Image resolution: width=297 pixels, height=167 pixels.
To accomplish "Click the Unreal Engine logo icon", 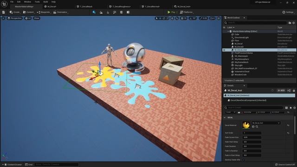I will (4, 4).
